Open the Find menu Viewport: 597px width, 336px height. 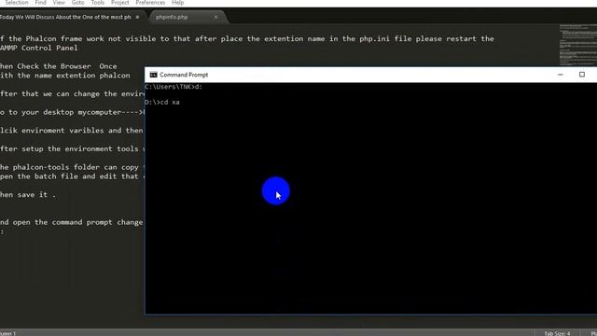pos(40,3)
